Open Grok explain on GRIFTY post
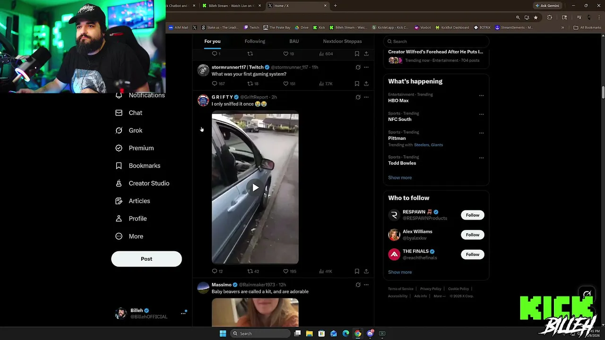Viewport: 605px width, 340px height. coord(358,97)
